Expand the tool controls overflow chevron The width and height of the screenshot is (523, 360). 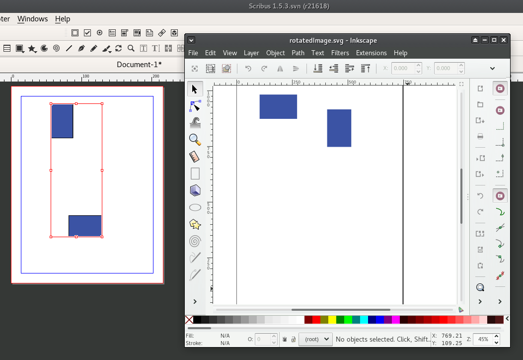[x=492, y=69]
